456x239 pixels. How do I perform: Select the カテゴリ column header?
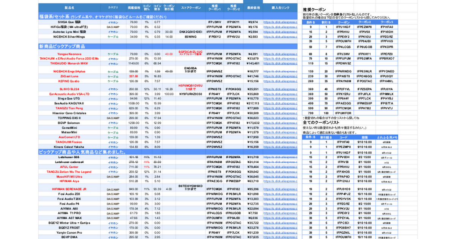click(x=113, y=7)
